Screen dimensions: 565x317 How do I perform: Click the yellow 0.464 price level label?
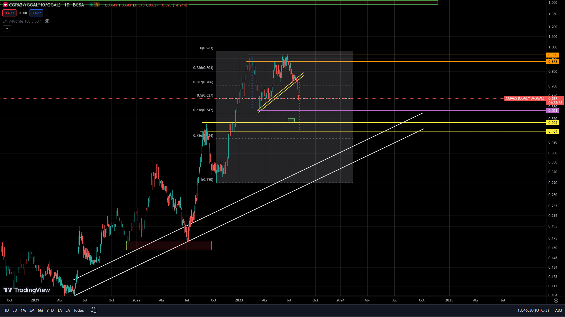[x=552, y=131]
